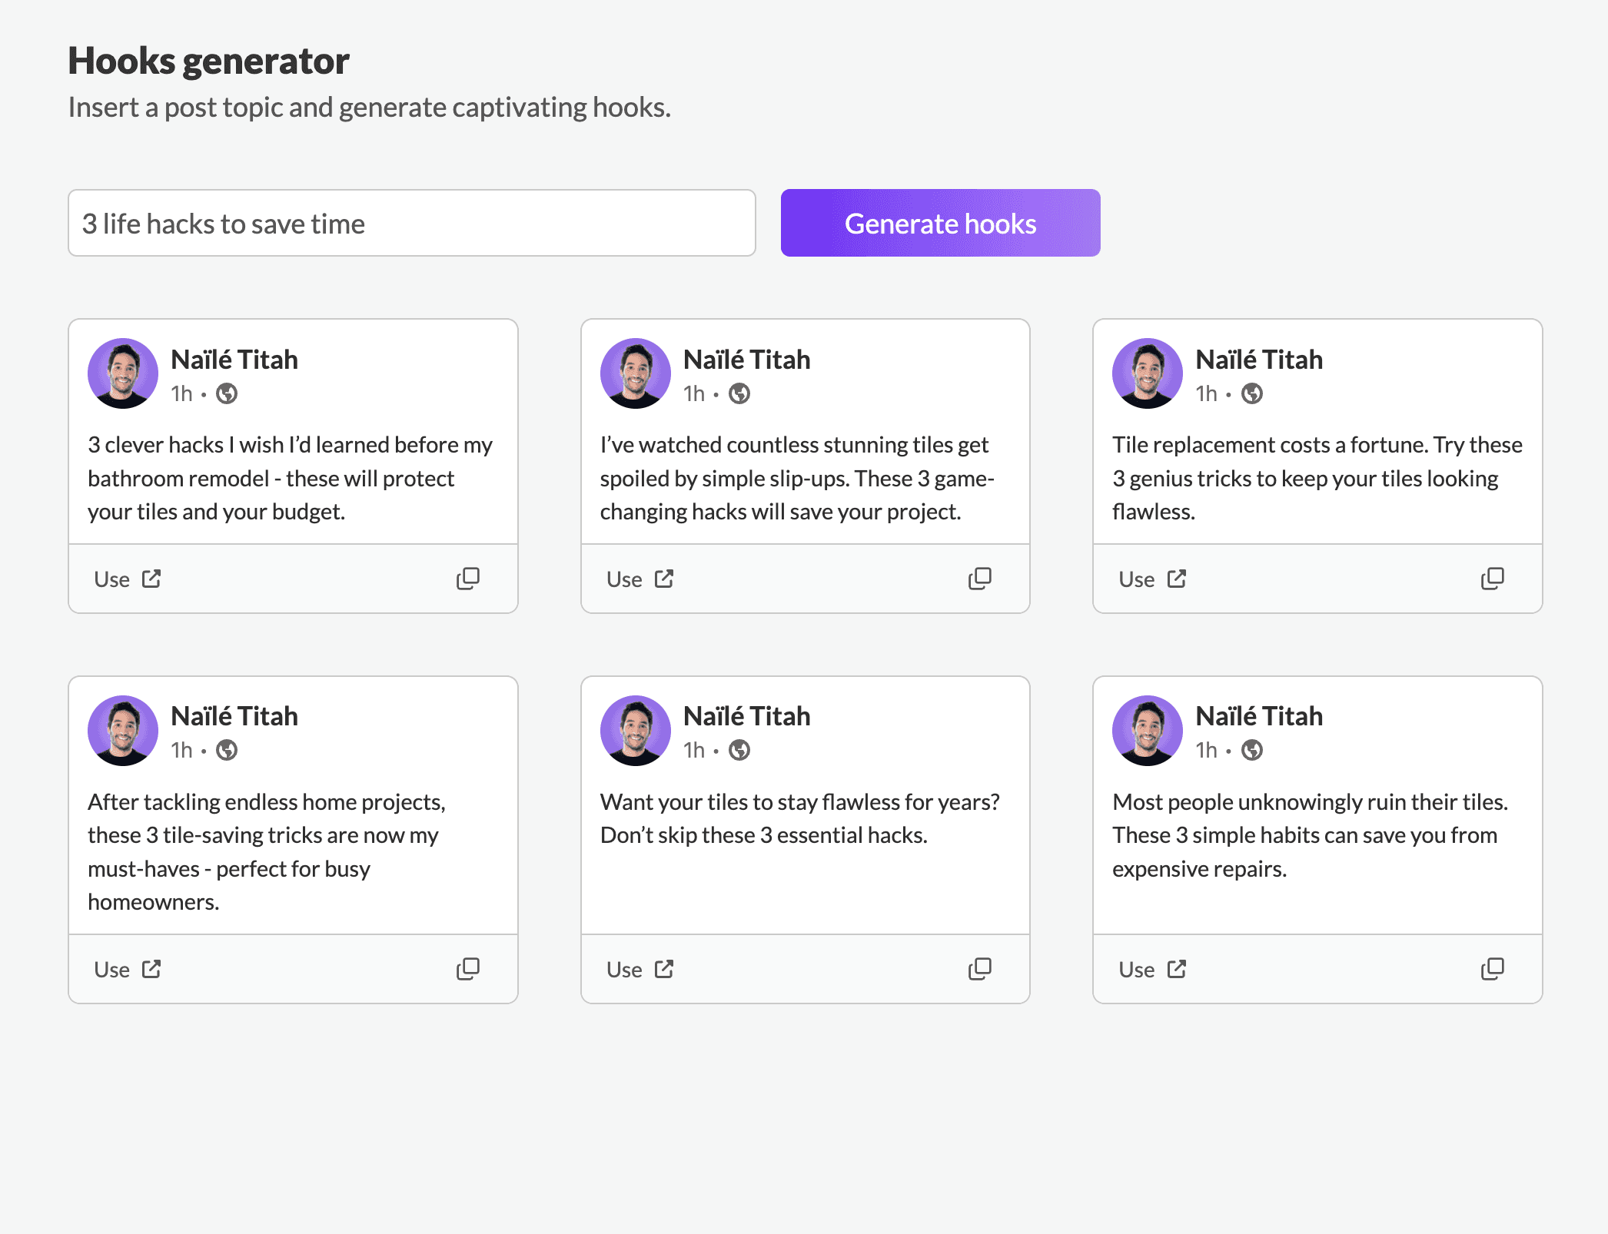This screenshot has width=1608, height=1234.
Task: Use the 'essential hacks' hook card
Action: 640,970
